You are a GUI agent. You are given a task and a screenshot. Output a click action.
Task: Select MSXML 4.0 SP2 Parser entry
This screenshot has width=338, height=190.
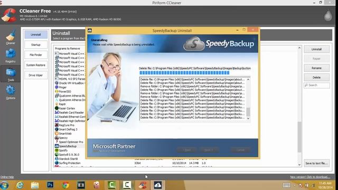72,79
